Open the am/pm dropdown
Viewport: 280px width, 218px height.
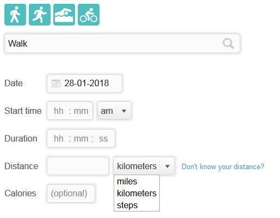click(114, 111)
